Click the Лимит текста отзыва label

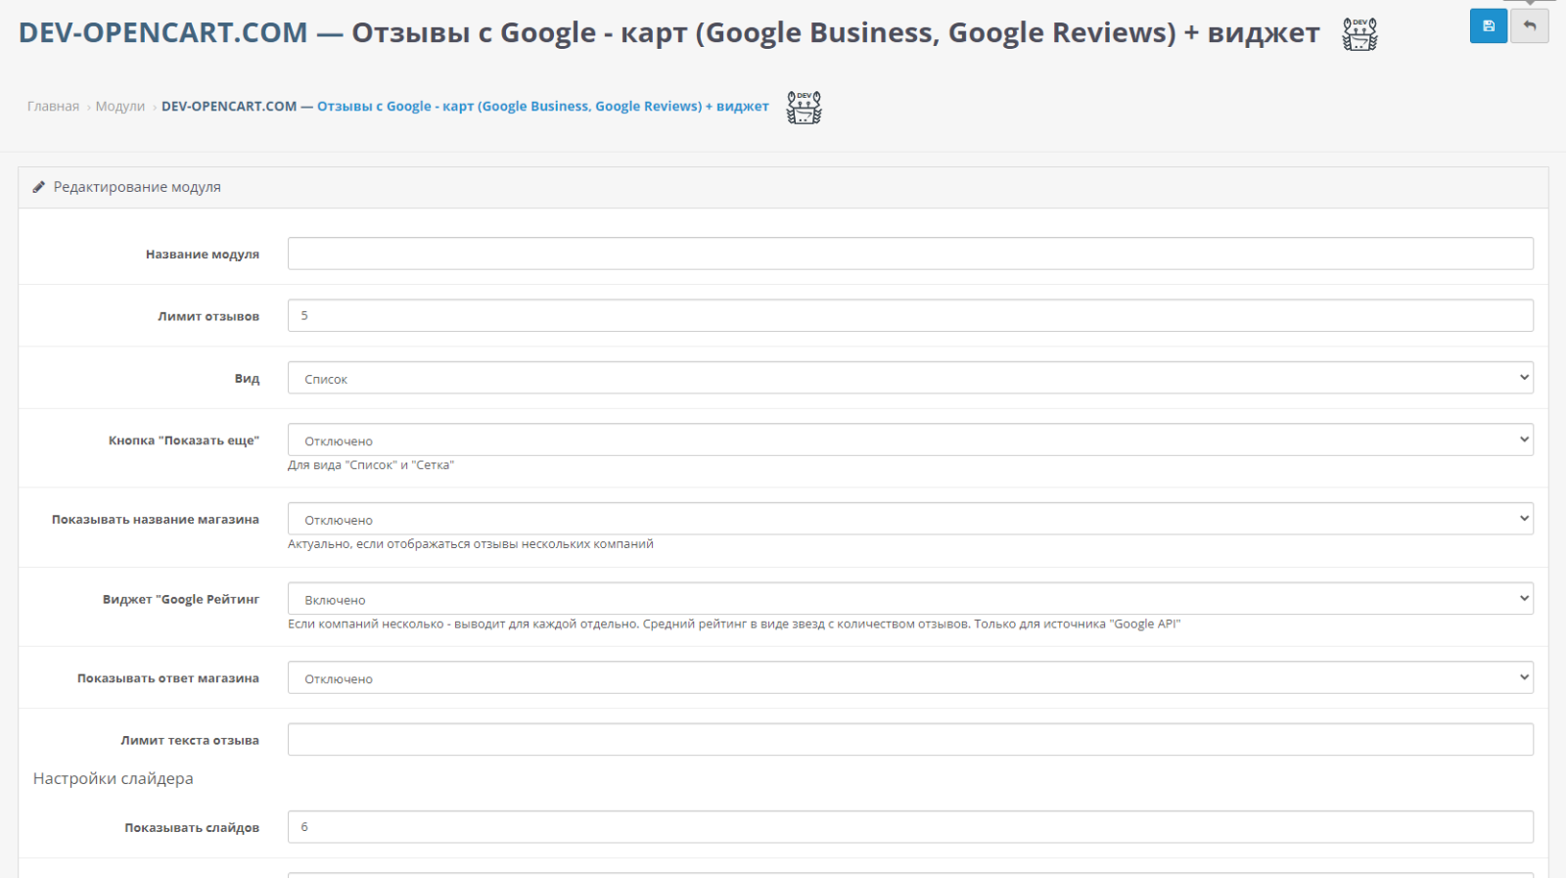(190, 741)
